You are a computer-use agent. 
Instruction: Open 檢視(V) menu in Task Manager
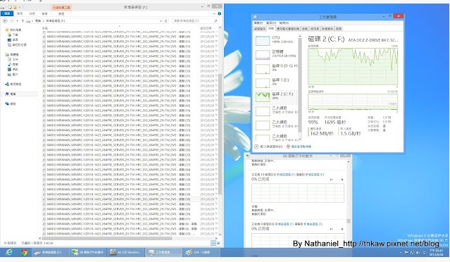click(x=284, y=23)
